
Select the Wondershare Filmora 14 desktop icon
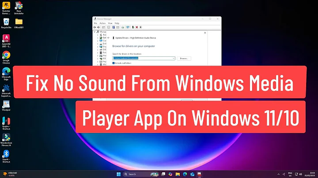pos(6,140)
